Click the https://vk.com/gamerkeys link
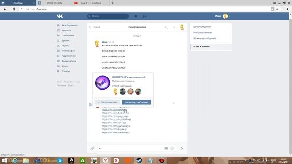 [115, 126]
